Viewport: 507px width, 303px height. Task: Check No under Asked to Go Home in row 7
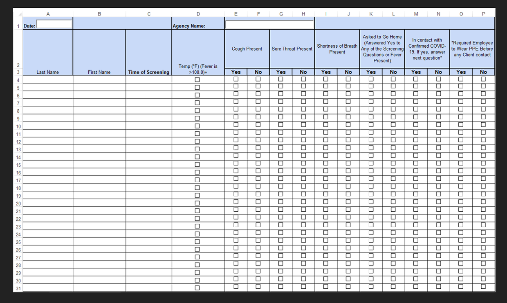pos(393,102)
